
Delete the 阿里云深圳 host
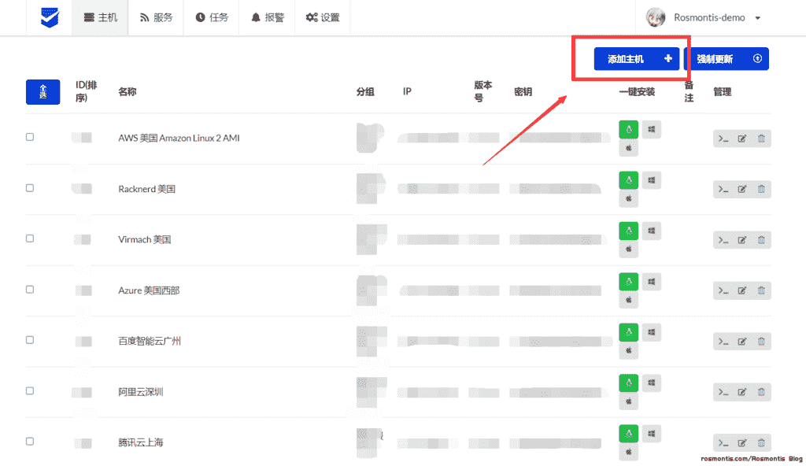coord(761,393)
